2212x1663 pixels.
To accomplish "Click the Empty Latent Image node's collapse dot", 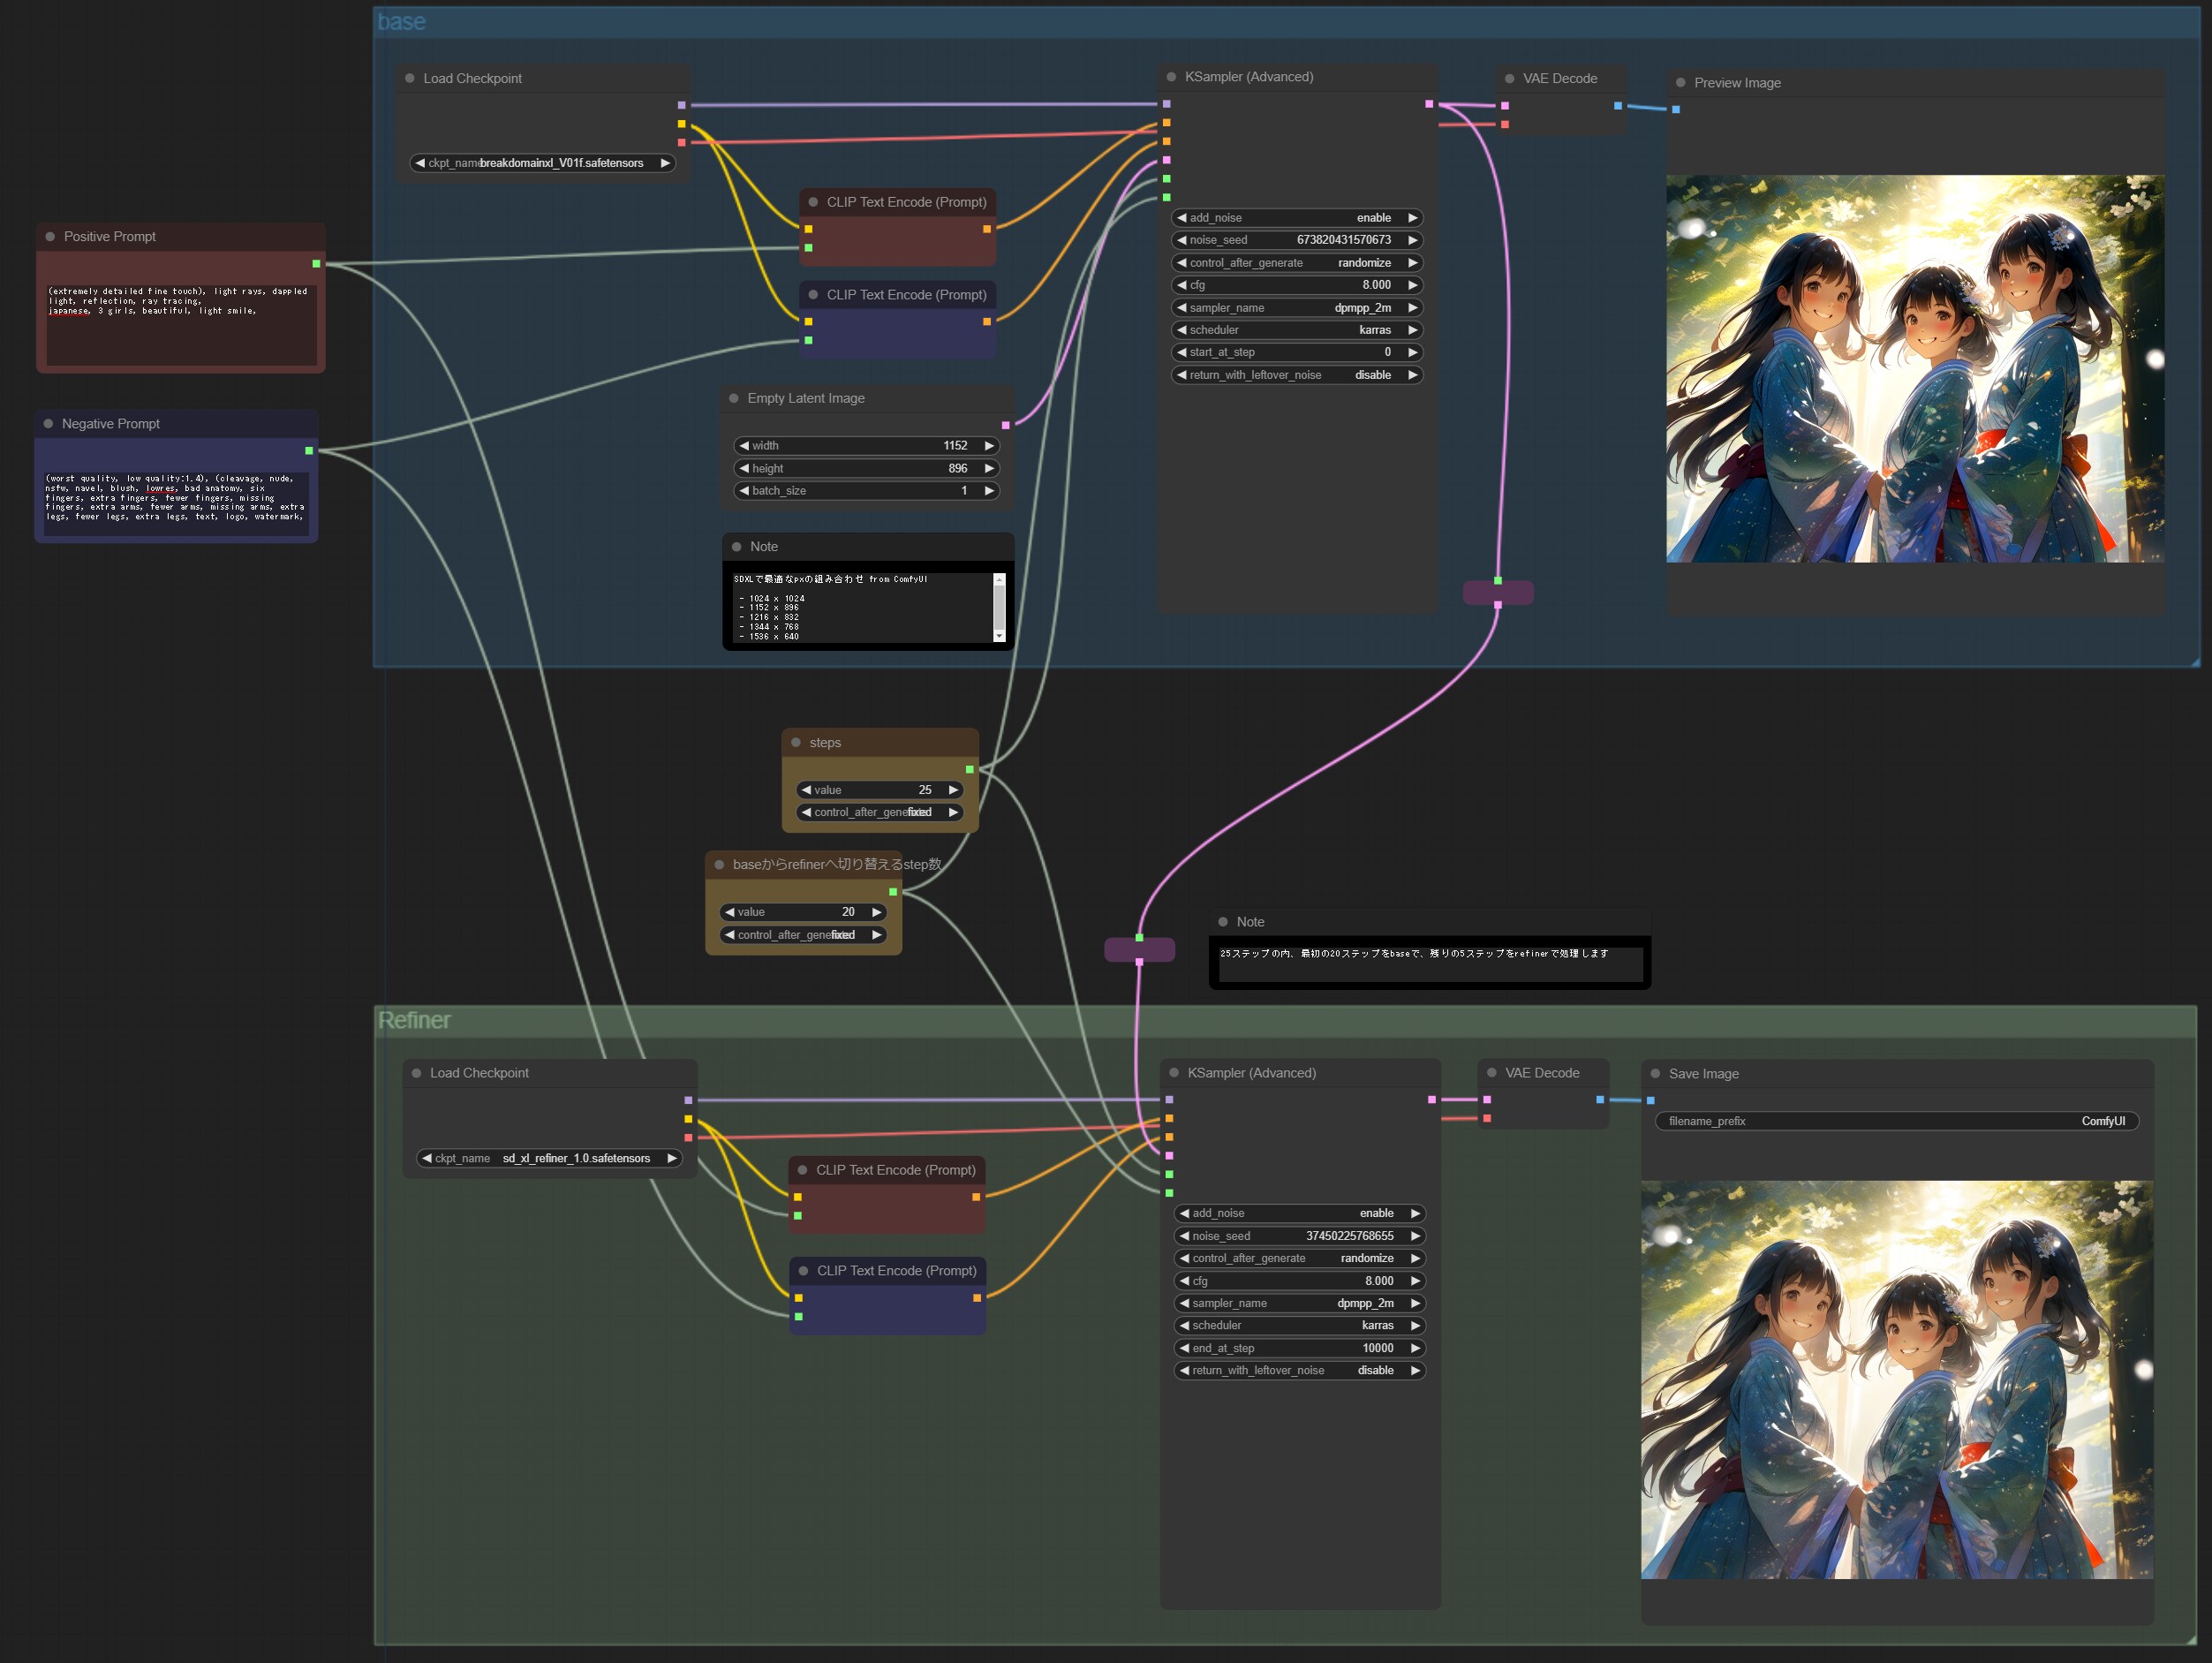I will 734,398.
